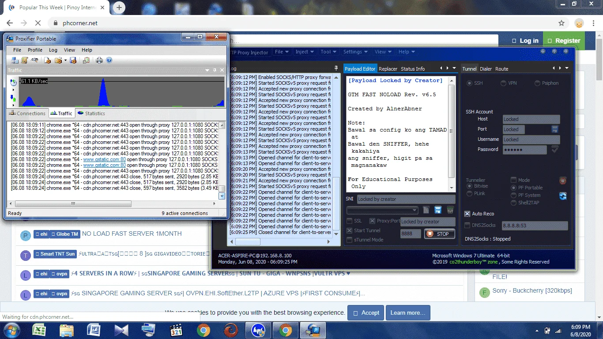Click the save profile icon in Proxifier toolbar

73,60
